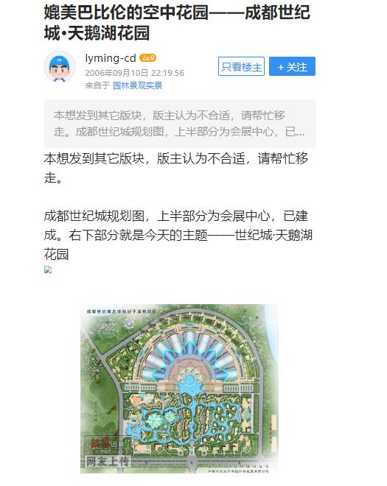
Task: Follow the author with +关注 button
Action: point(292,66)
